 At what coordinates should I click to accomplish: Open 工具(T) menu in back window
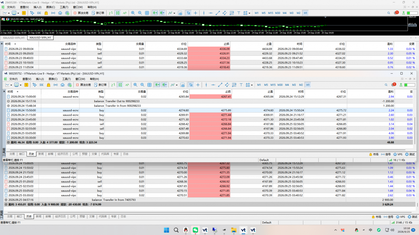64,7
